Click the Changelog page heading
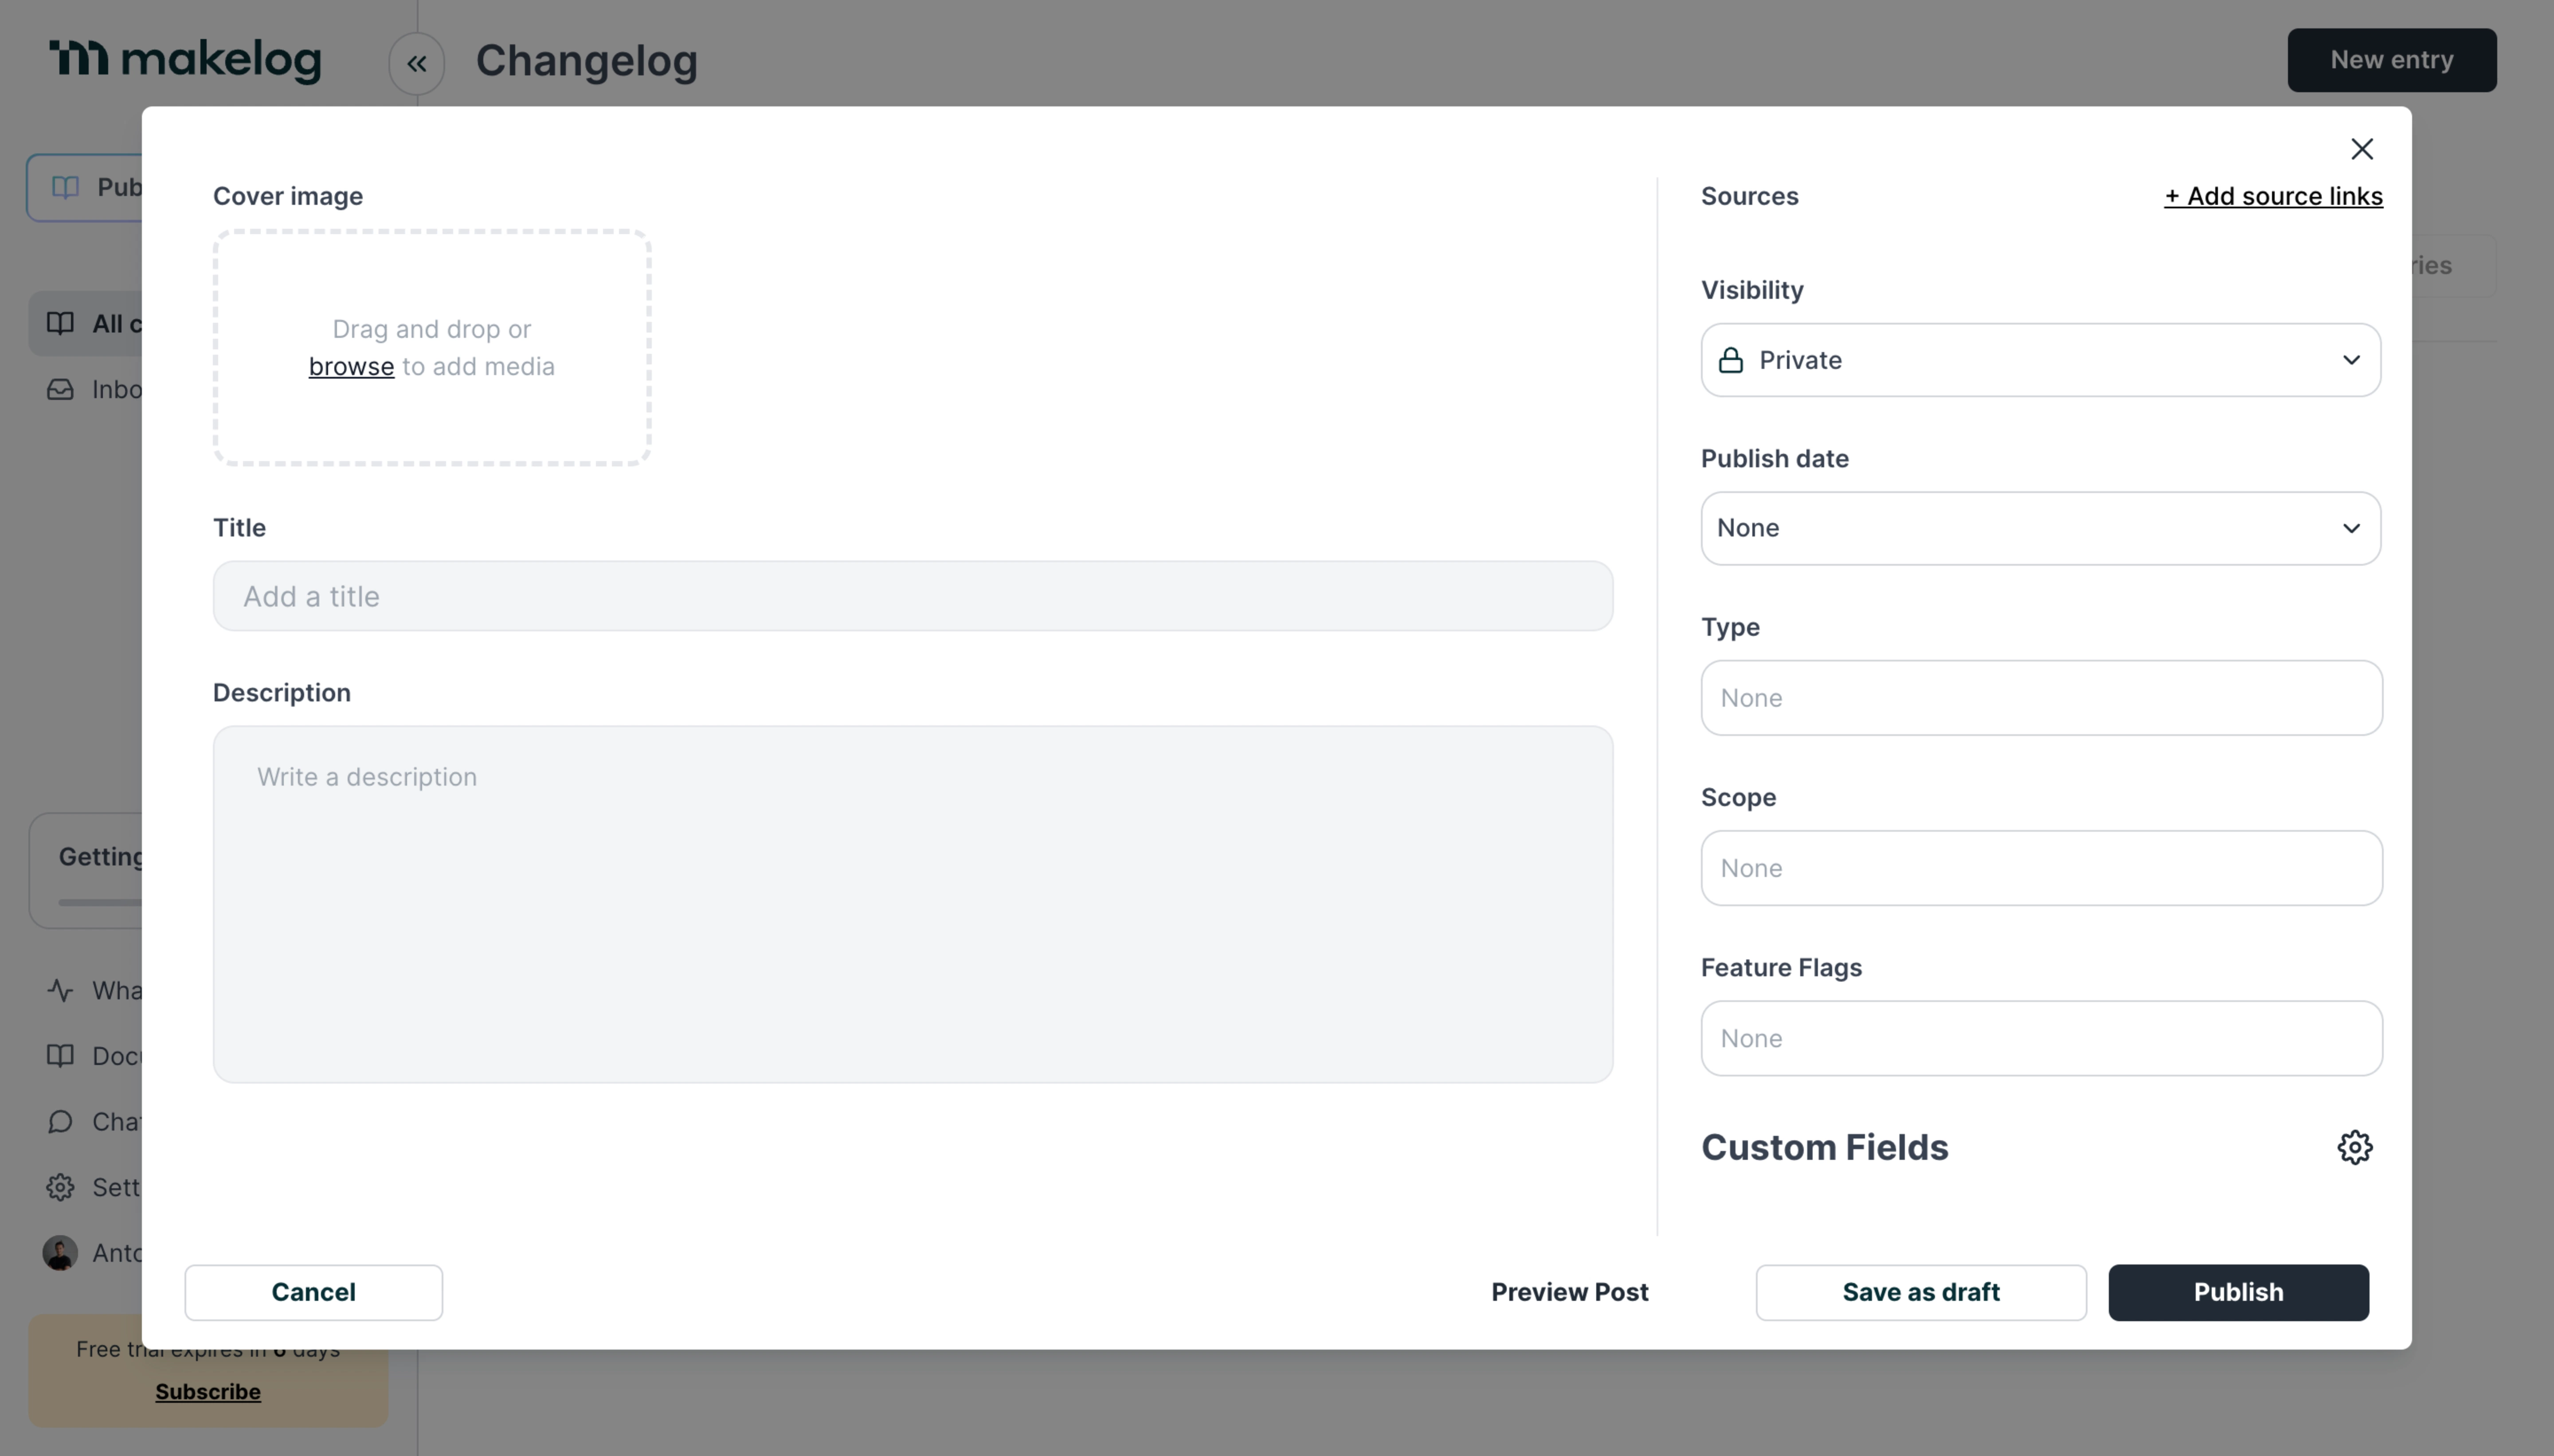2554x1456 pixels. (586, 61)
